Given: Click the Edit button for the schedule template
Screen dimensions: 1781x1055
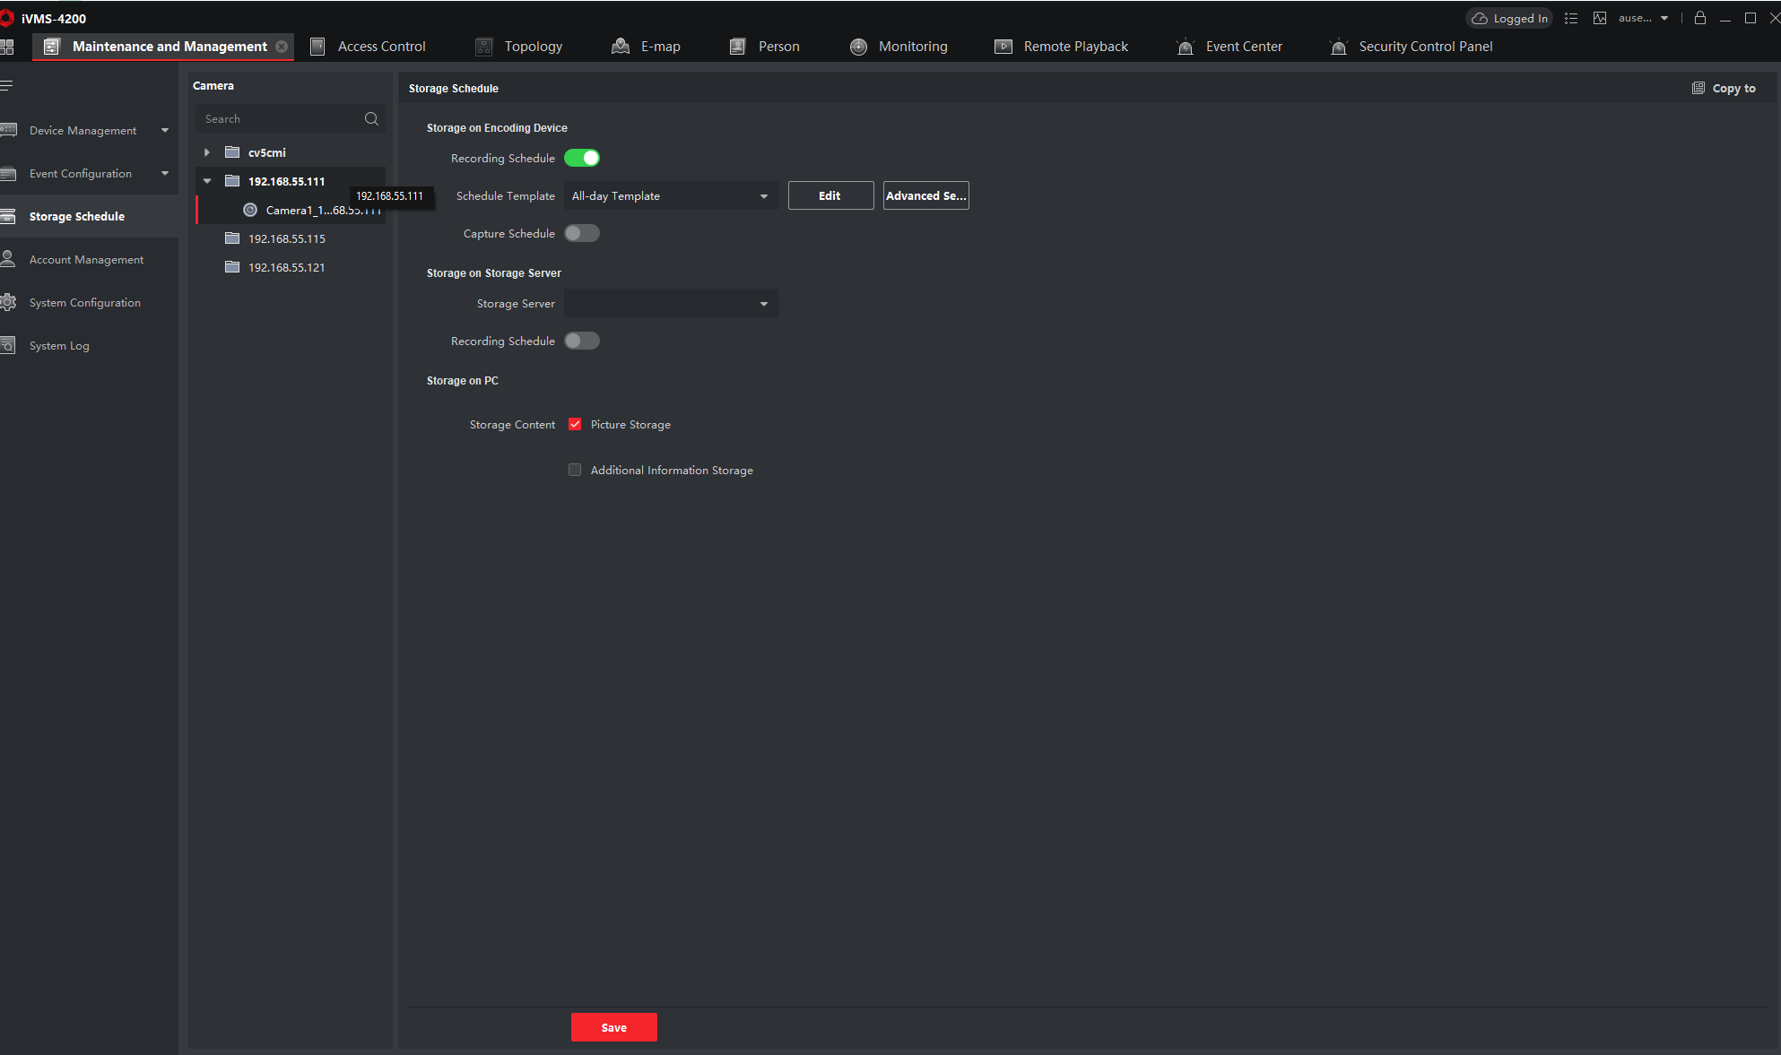Looking at the screenshot, I should tap(830, 195).
